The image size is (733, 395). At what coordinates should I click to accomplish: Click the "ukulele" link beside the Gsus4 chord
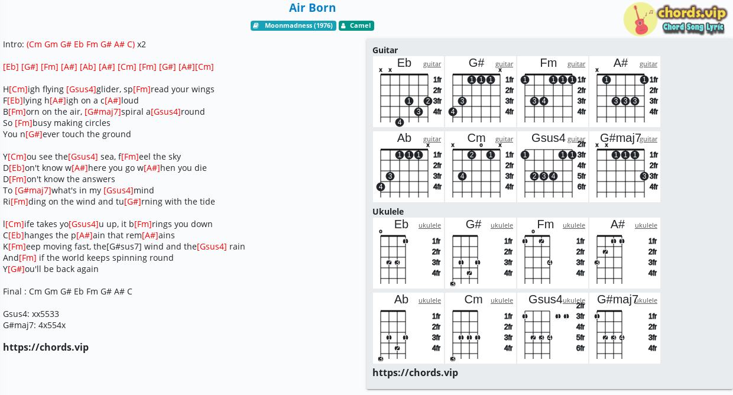coord(574,300)
